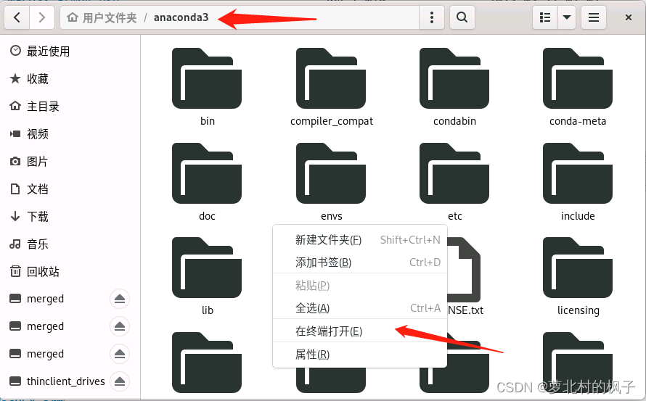
Task: Go back to the previous folder
Action: (x=17, y=17)
